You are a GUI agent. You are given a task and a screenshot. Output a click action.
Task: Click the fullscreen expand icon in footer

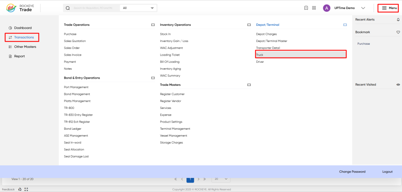(26, 189)
